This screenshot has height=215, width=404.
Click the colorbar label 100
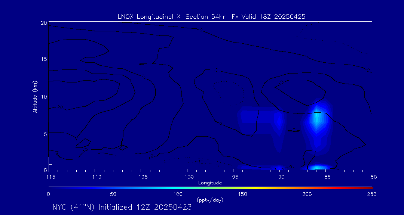pos(178,194)
